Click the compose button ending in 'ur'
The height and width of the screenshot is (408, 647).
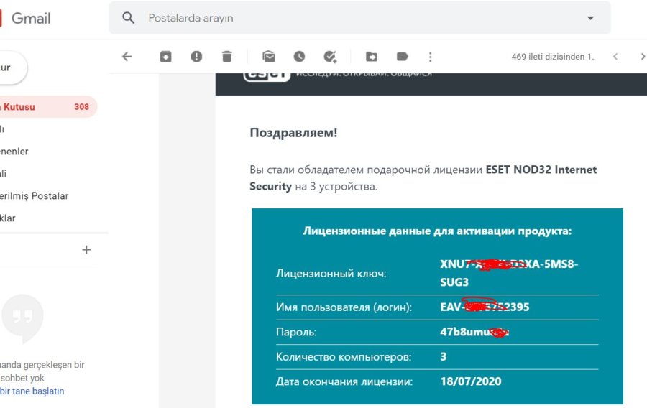[12, 68]
